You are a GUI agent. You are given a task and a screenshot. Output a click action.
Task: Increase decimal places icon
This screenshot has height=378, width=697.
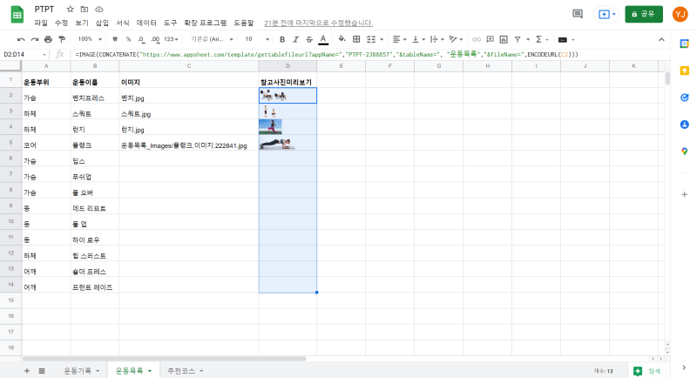[x=155, y=39]
